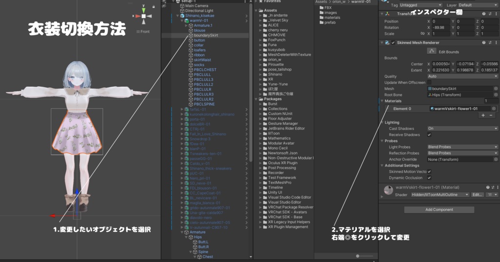Click the shader Edit... button
Viewport: 500px width, 262px height.
[x=477, y=195]
